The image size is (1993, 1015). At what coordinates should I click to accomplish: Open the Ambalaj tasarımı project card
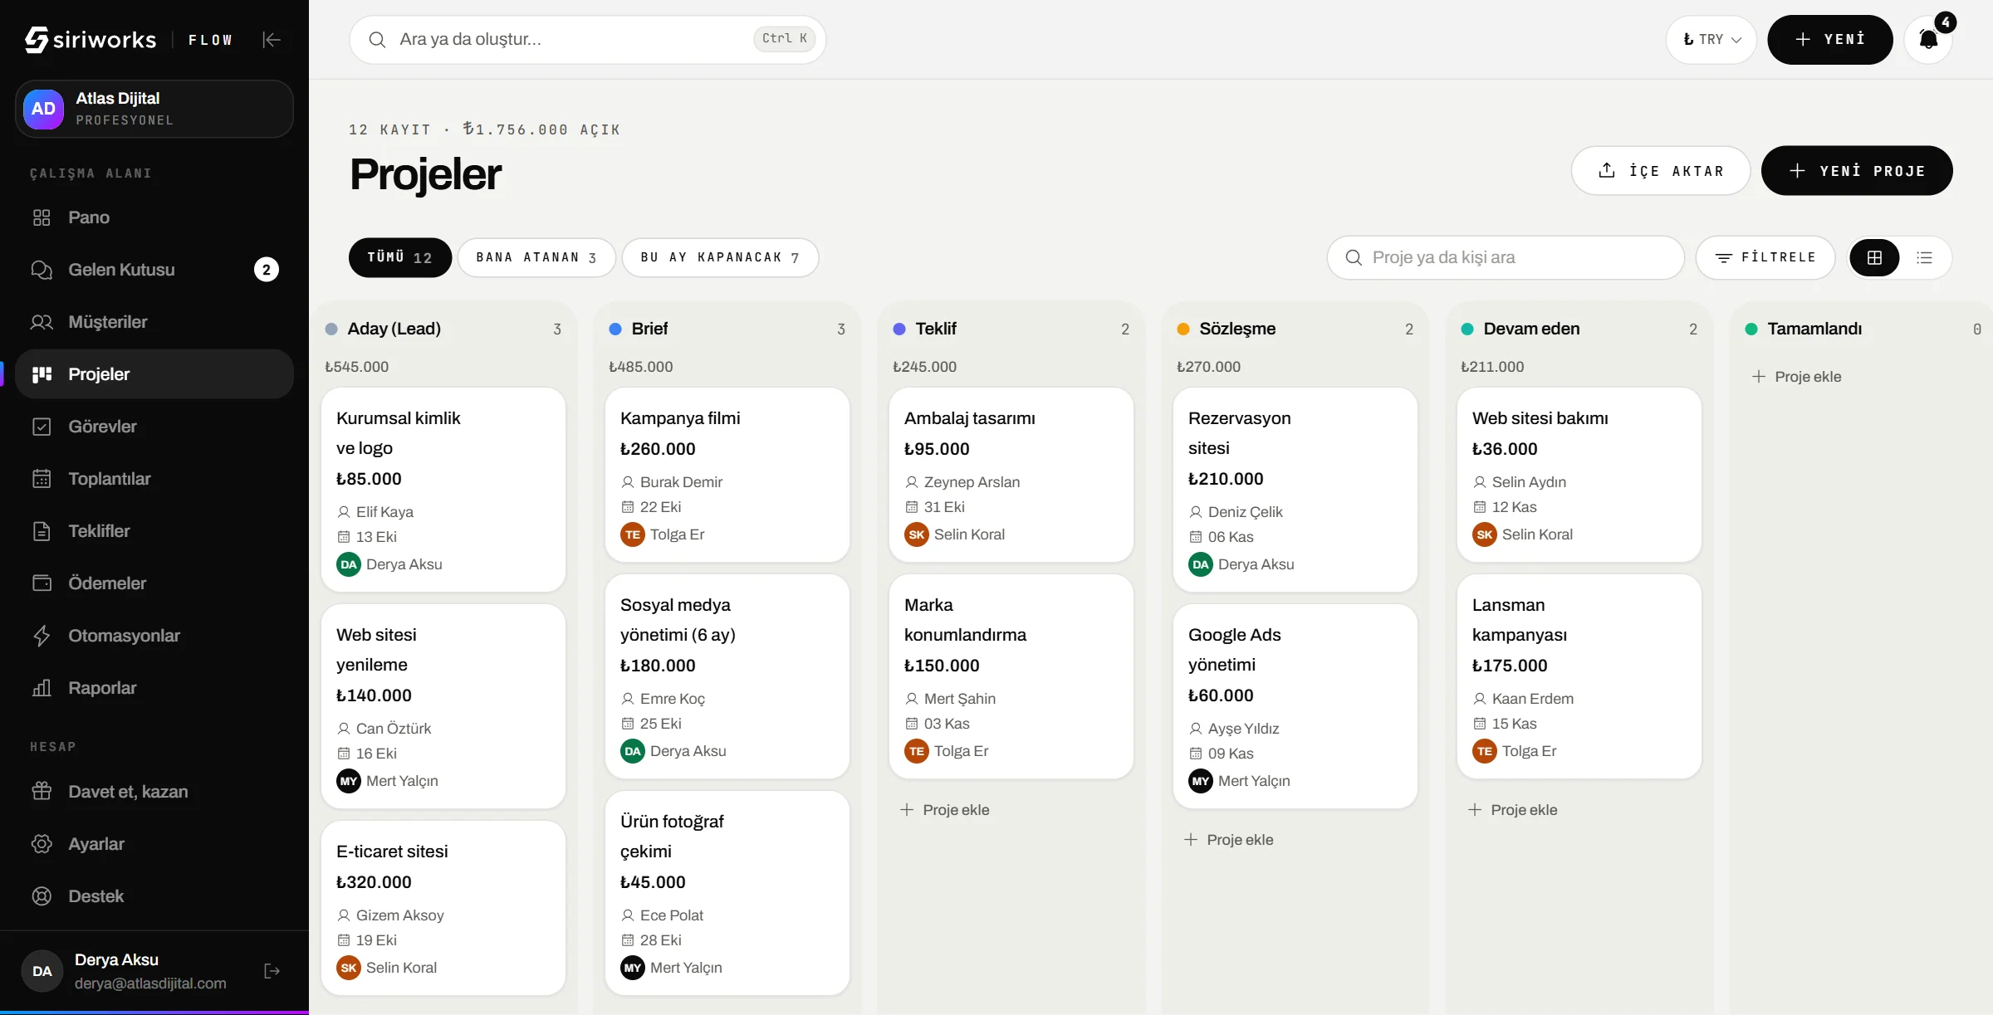[x=1011, y=475]
